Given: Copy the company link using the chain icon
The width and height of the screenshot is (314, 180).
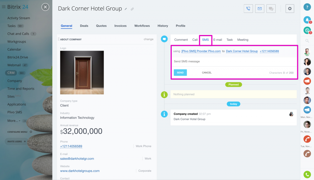Looking at the screenshot, I should pos(132,9).
